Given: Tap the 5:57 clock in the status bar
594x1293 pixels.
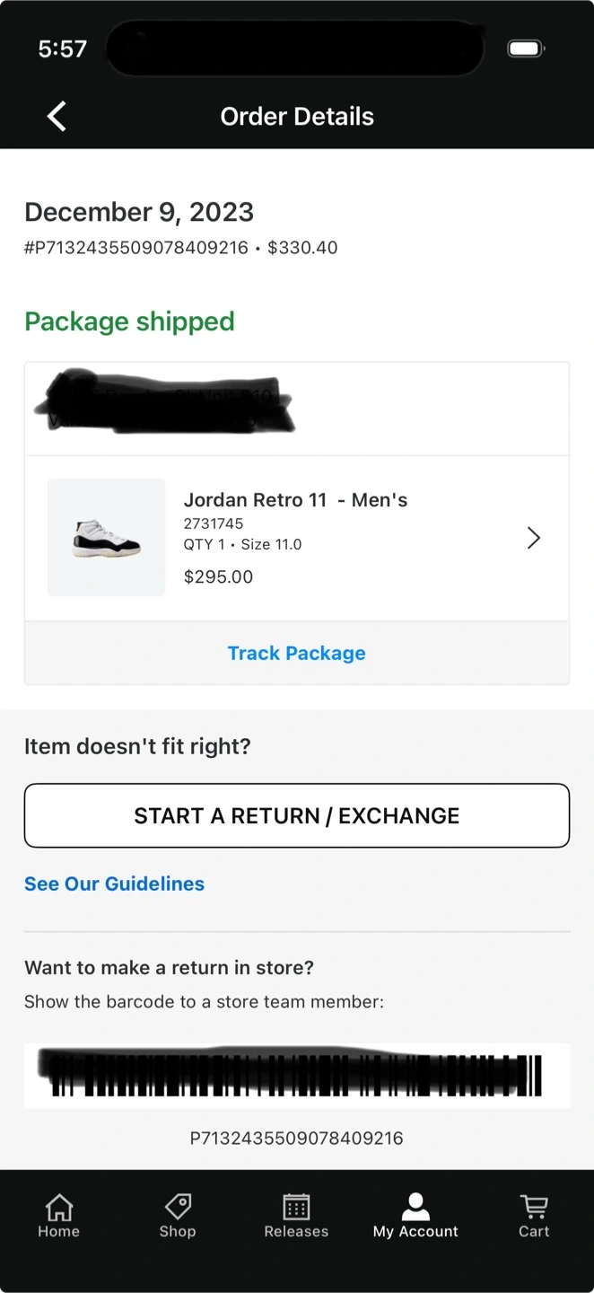Looking at the screenshot, I should pos(63,48).
